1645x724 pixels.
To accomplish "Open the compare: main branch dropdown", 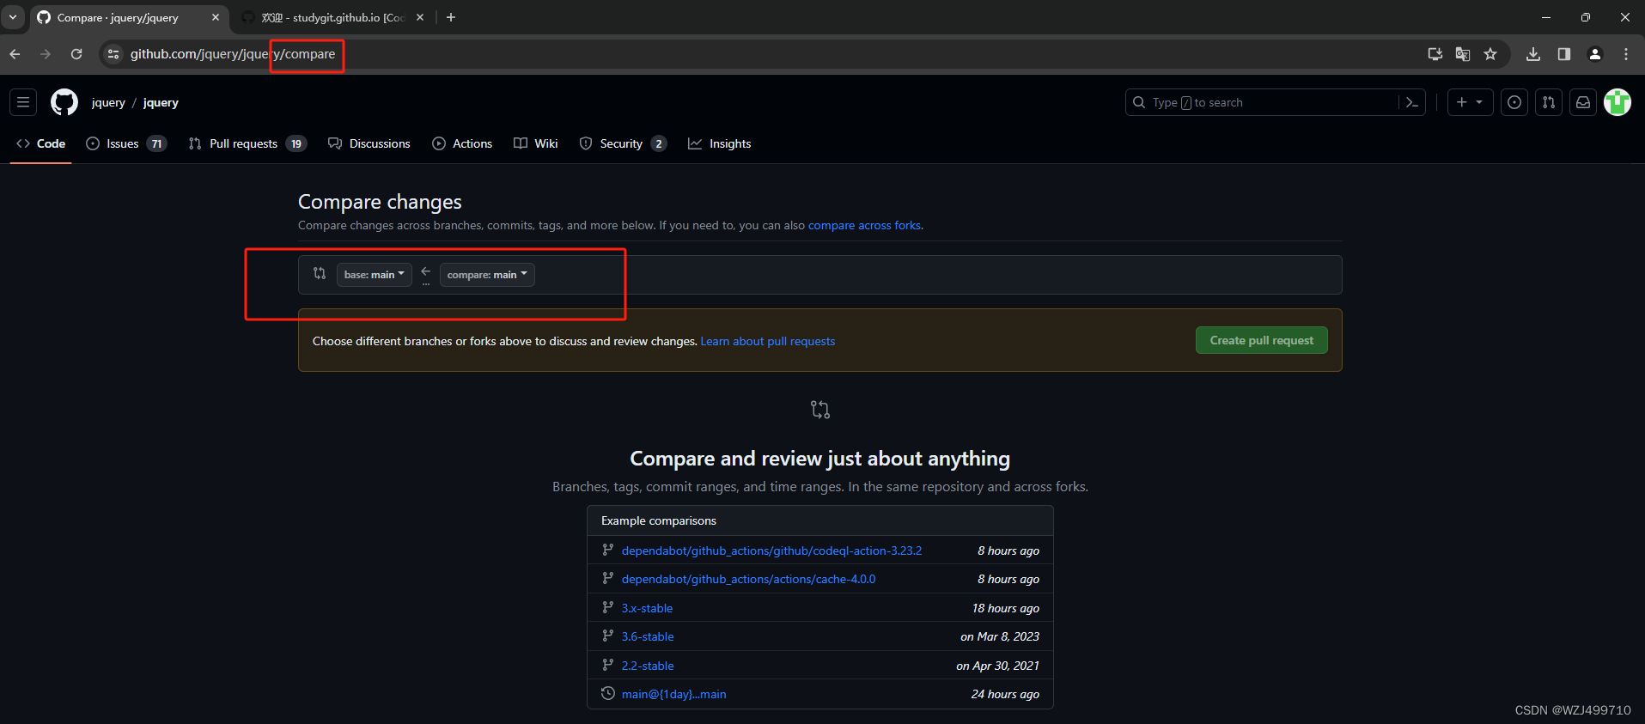I will pyautogui.click(x=487, y=275).
